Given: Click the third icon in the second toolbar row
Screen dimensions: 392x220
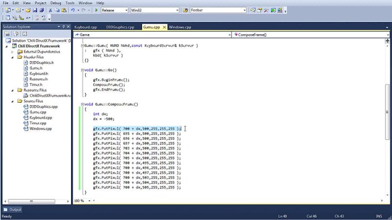Looking at the screenshot, I should 22,18.
